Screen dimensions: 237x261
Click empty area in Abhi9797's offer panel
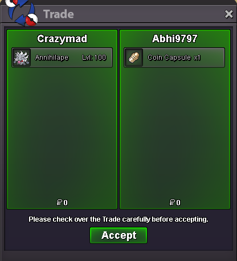click(x=175, y=133)
